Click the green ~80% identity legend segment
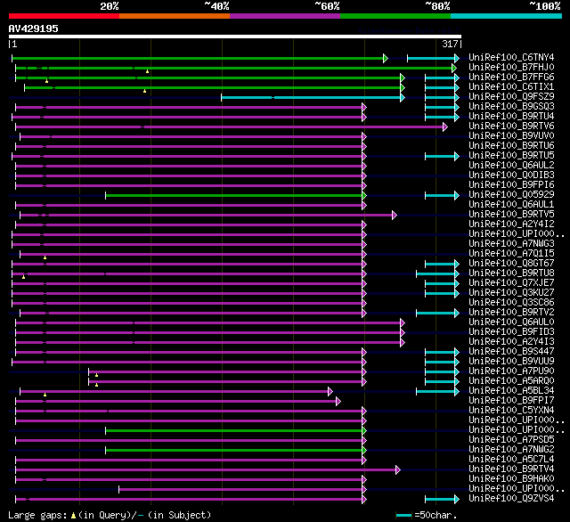The width and height of the screenshot is (570, 522). [x=395, y=16]
